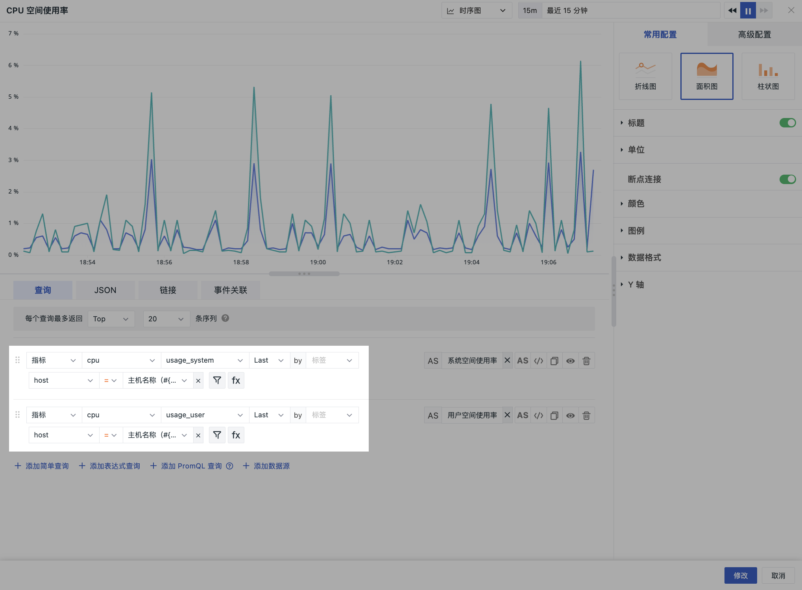Screen dimensions: 802x590
Task: Add function via fx in usage_system query
Action: pos(236,380)
